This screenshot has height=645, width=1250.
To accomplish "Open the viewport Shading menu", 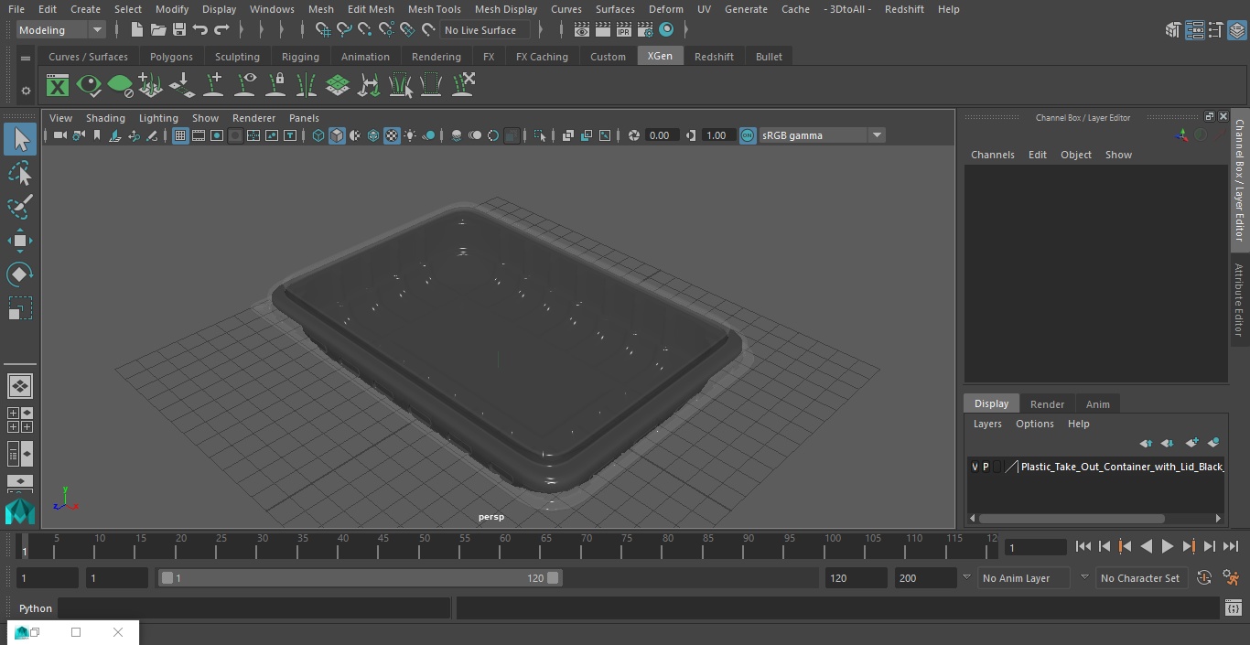I will [105, 118].
